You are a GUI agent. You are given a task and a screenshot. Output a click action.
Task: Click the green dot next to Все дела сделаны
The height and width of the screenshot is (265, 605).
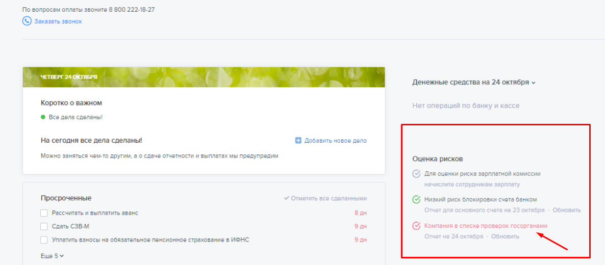pyautogui.click(x=43, y=117)
